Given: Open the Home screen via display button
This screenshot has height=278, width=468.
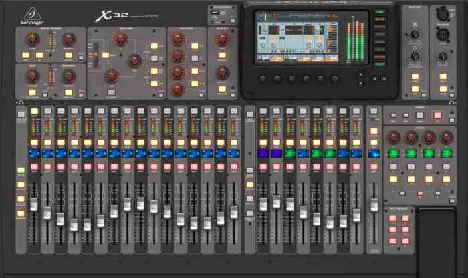Looking at the screenshot, I should point(380,12).
